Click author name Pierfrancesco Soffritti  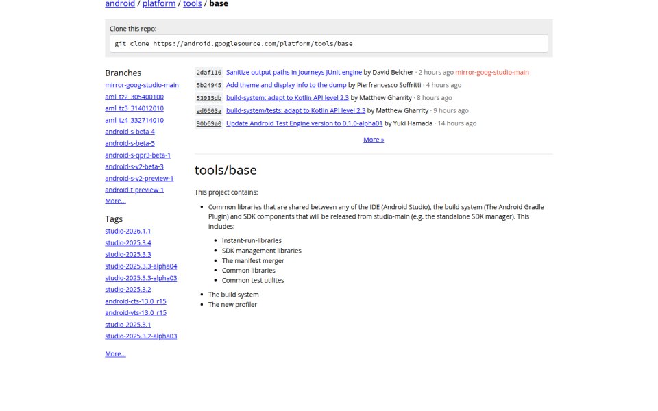[x=389, y=85]
